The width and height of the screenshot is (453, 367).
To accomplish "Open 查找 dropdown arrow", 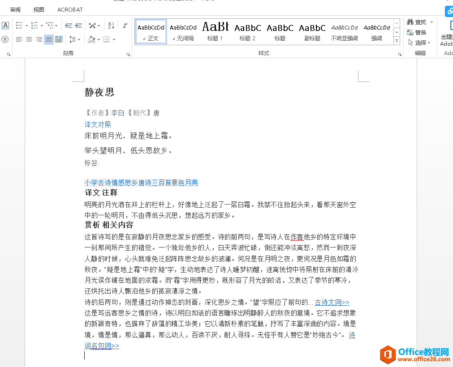I will (x=431, y=22).
